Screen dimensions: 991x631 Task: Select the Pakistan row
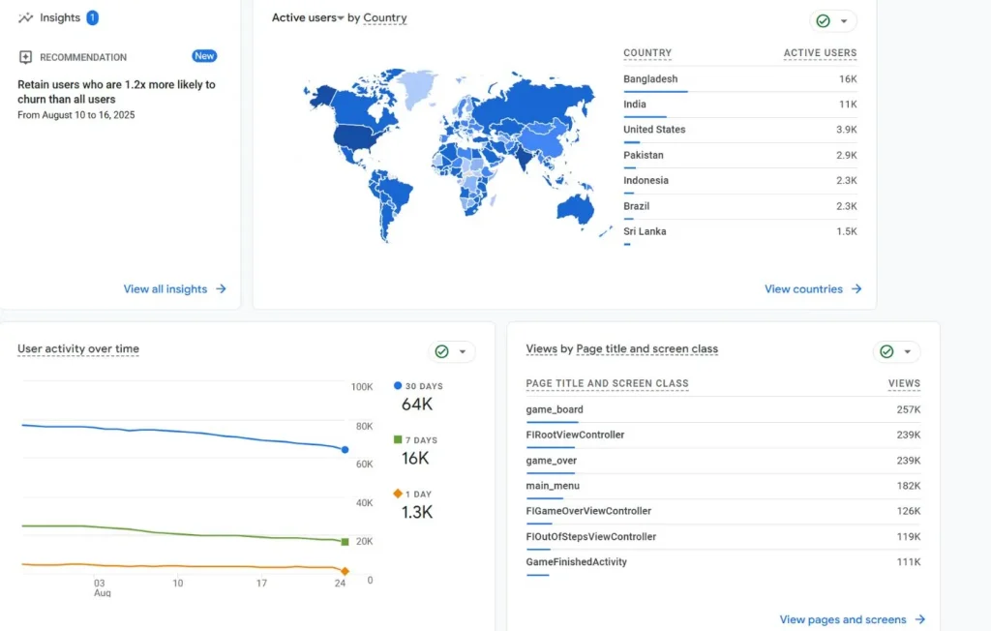click(740, 156)
